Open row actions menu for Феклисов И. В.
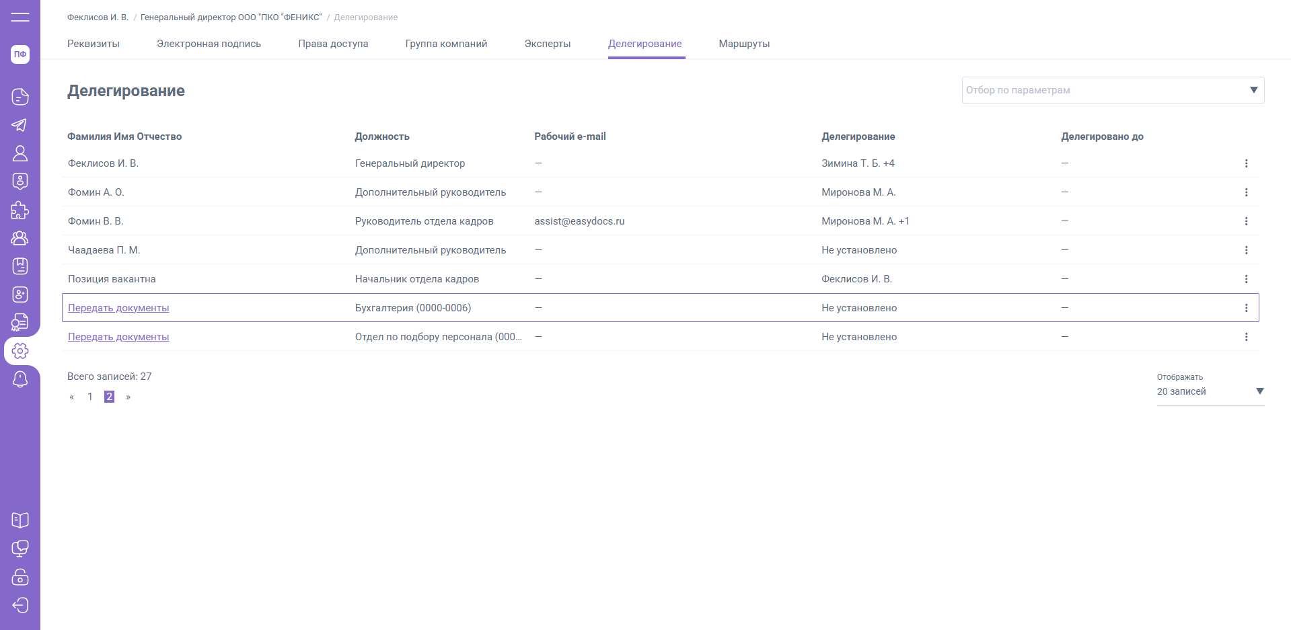The width and height of the screenshot is (1291, 630). 1246,163
